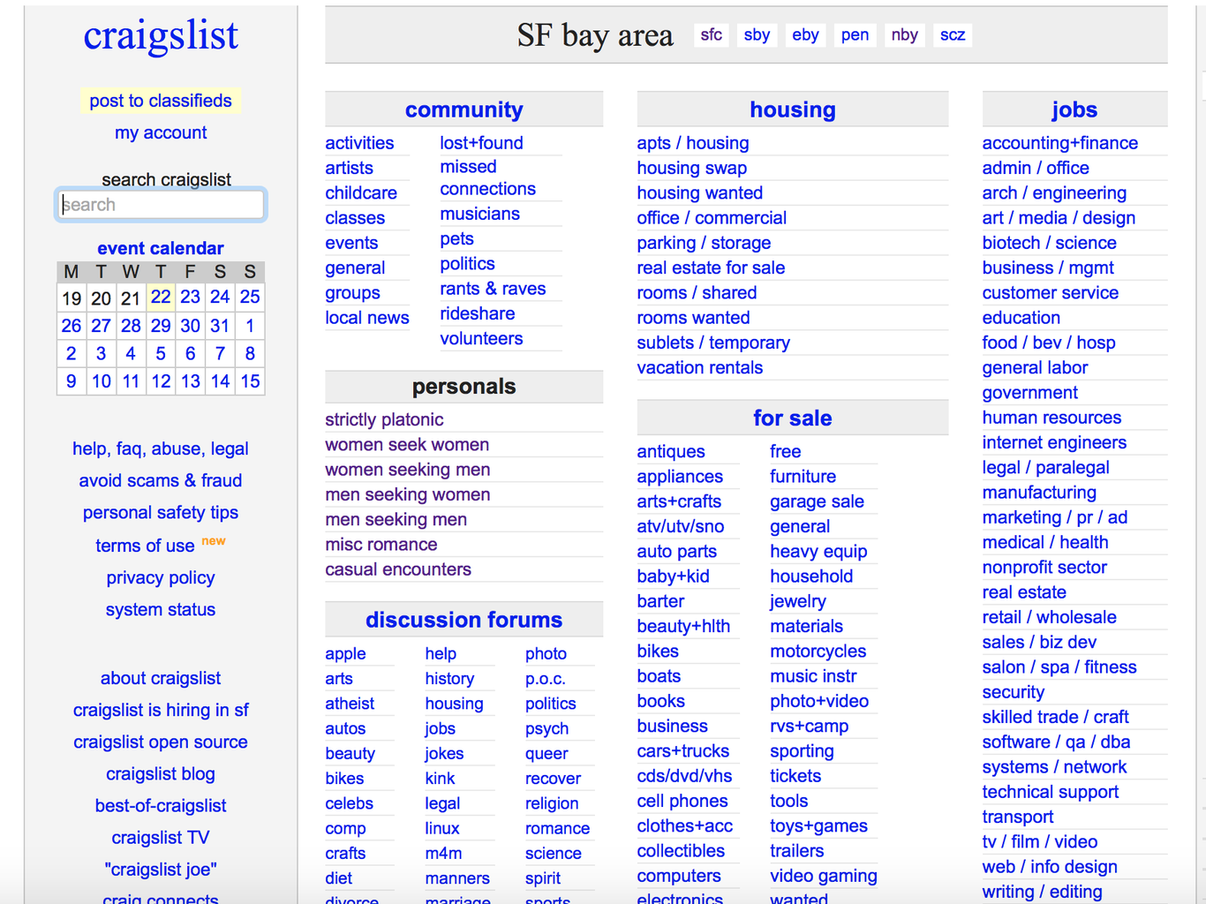Select date 22 in event calendar

(x=161, y=298)
